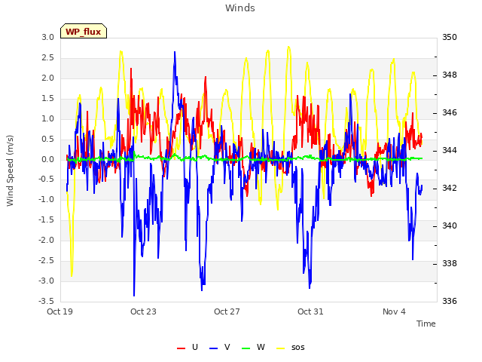Click the 1.0 left axis value
This screenshot has width=482, height=362.
click(48, 118)
